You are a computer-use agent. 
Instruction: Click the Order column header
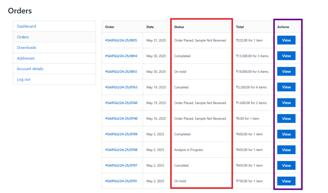(110, 27)
